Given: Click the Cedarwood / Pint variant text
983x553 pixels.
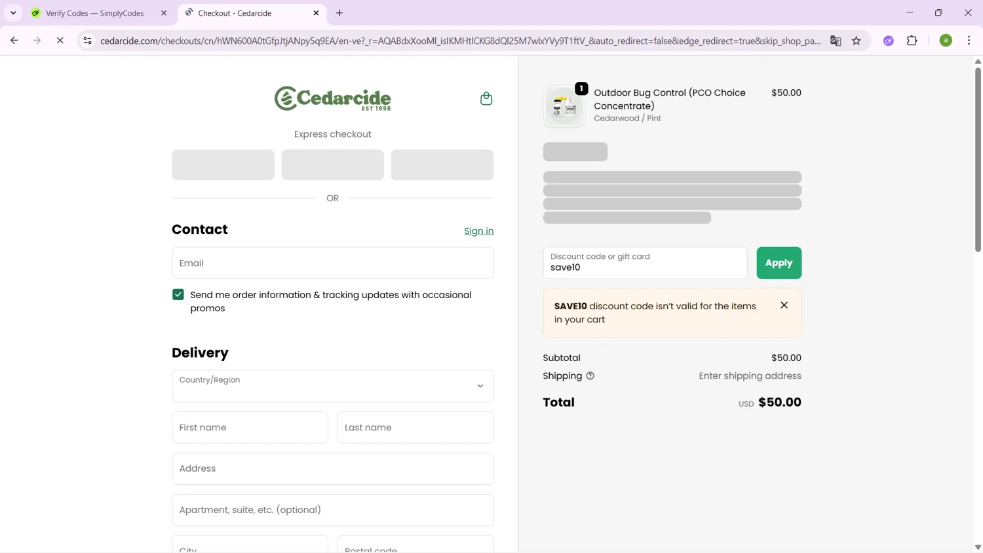Looking at the screenshot, I should click(x=627, y=119).
